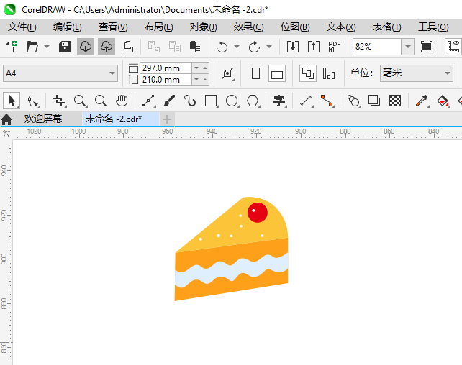Viewport: 462px width, 365px height.
Task: Switch to the 欢迎屏幕 tab
Action: point(43,119)
